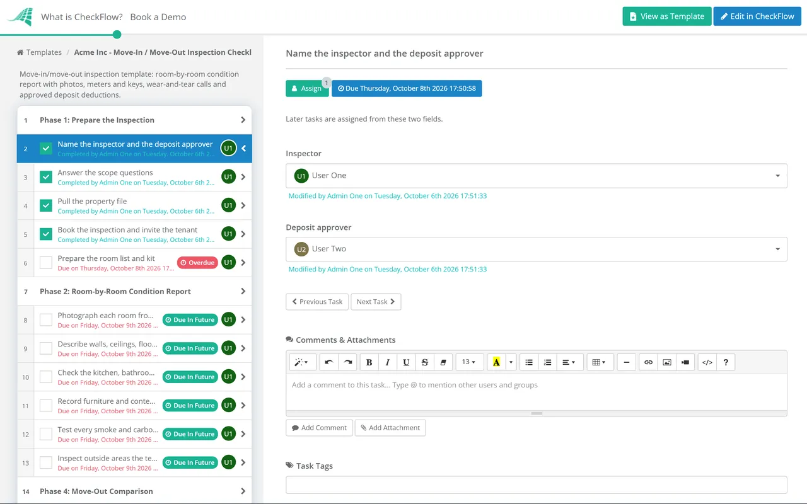Check Record furniture and contents checkbox
The height and width of the screenshot is (504, 807).
click(46, 406)
